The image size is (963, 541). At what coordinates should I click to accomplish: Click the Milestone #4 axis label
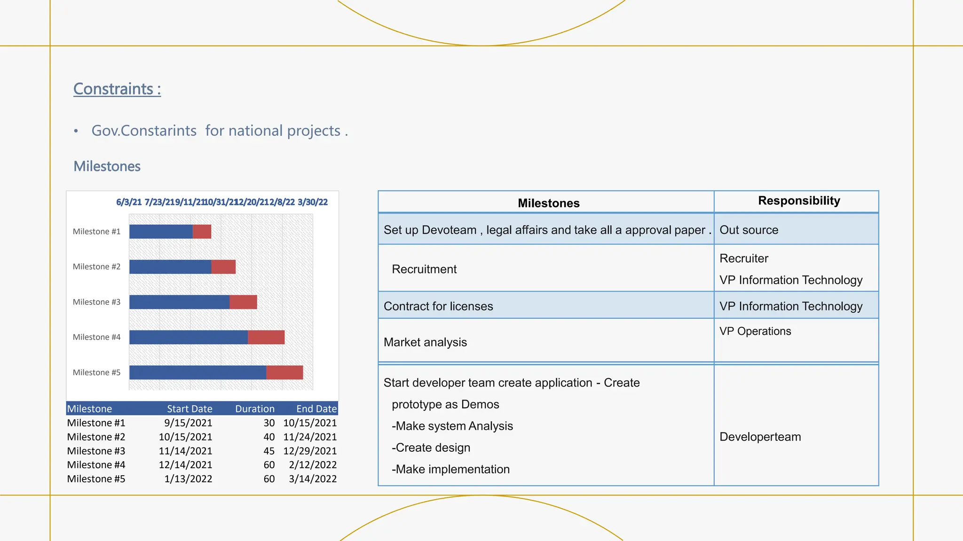point(96,337)
